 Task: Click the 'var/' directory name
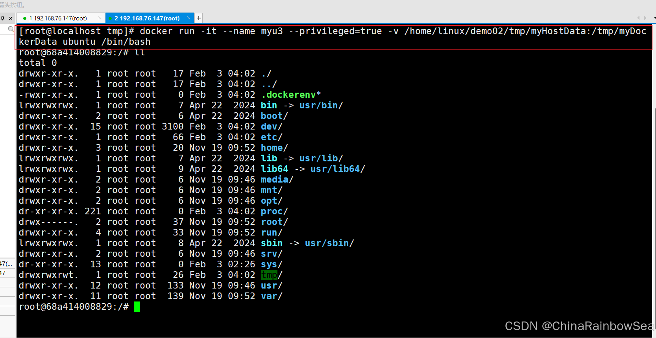pos(272,296)
